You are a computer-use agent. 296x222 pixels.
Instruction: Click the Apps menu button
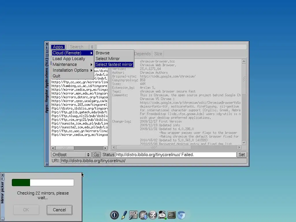58,47
